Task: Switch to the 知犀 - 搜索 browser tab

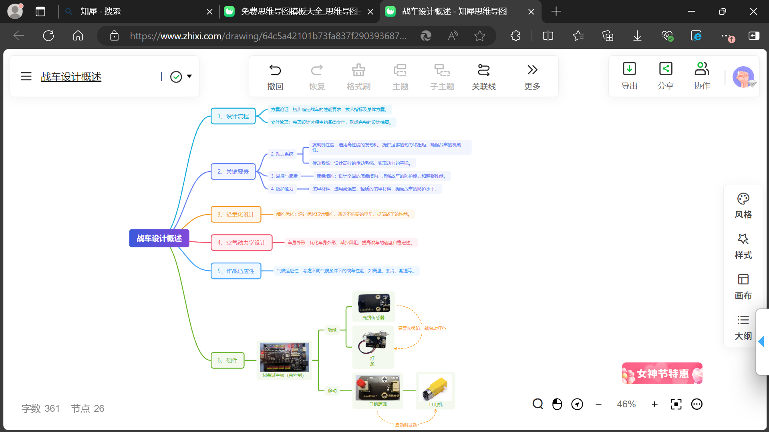Action: pyautogui.click(x=138, y=11)
